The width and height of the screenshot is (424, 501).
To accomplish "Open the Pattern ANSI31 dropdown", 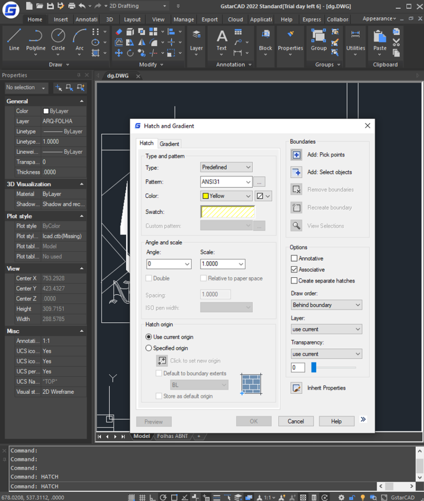I will coord(226,182).
